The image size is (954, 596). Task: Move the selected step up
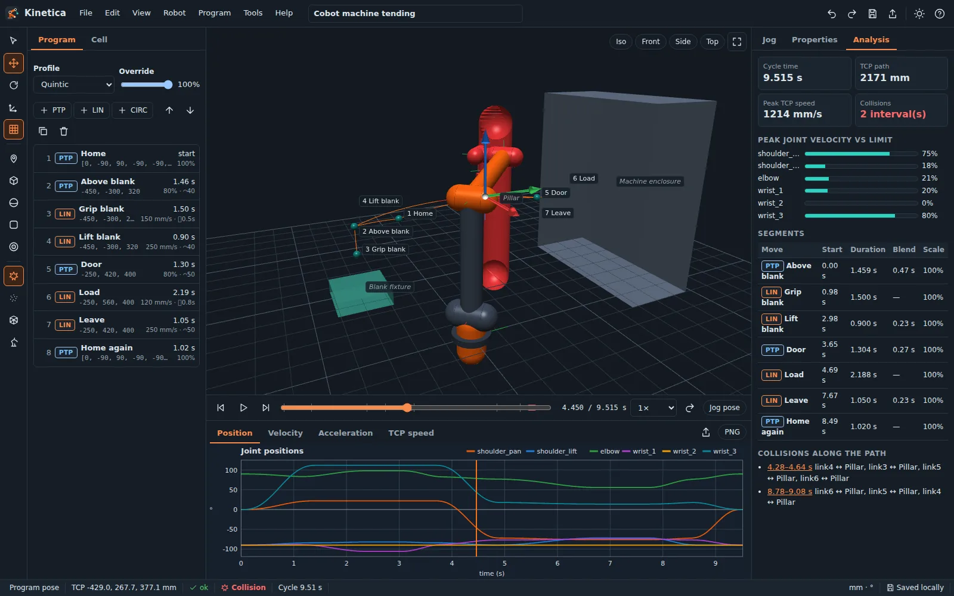tap(169, 110)
